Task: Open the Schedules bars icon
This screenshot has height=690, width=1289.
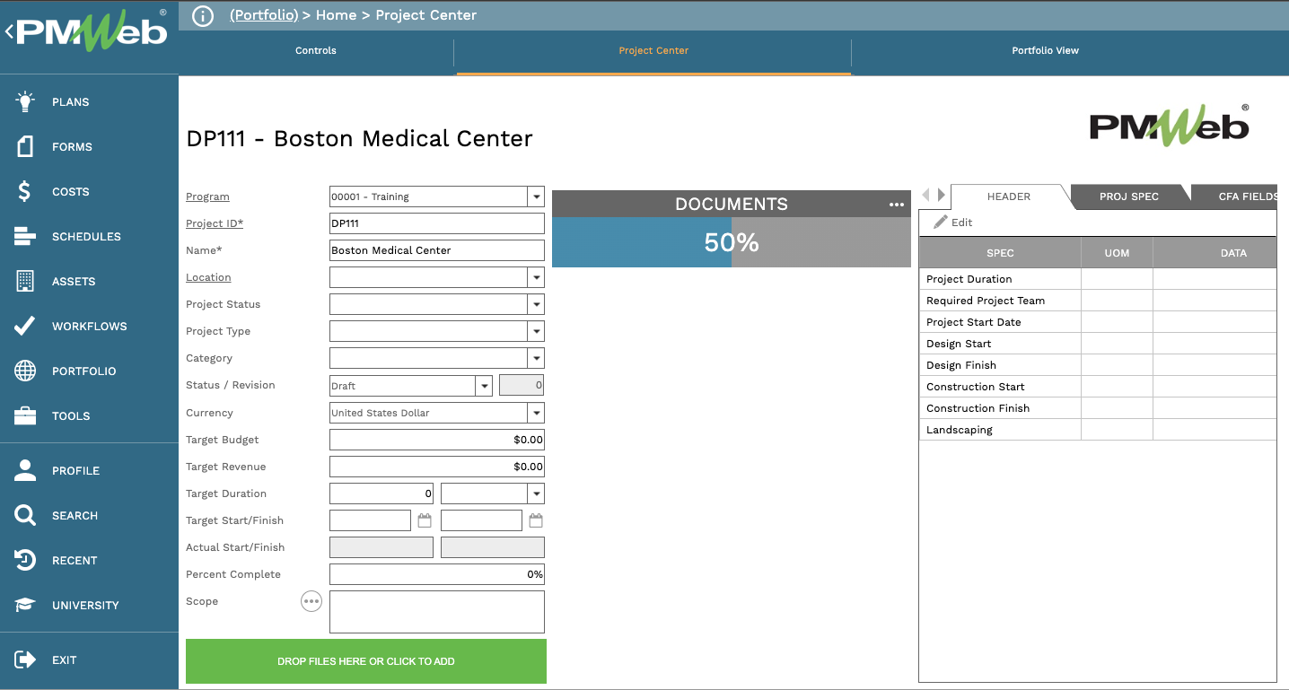Action: pyautogui.click(x=25, y=236)
